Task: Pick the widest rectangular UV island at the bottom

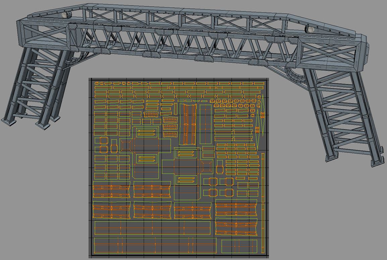Action: (x=155, y=245)
